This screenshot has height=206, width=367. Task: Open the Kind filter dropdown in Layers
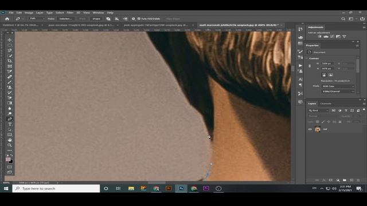[x=319, y=110]
